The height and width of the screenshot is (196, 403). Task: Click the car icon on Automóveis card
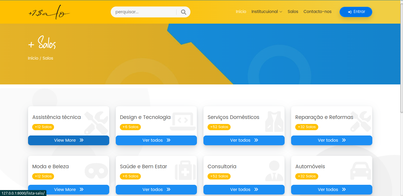coord(360,171)
